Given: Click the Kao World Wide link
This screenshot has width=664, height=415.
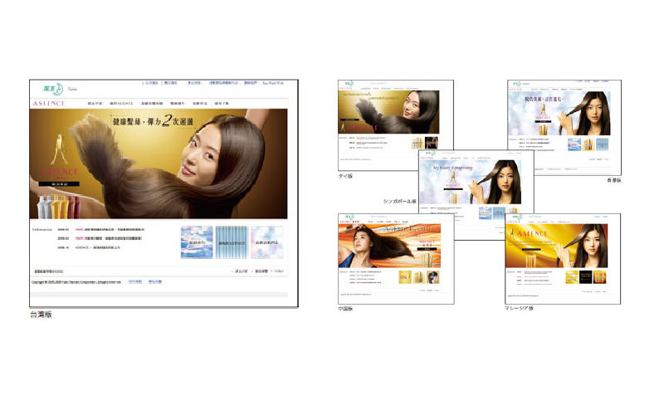Looking at the screenshot, I should pos(273,83).
